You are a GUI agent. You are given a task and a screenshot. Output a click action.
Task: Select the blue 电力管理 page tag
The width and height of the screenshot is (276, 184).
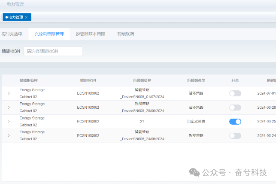(15, 17)
